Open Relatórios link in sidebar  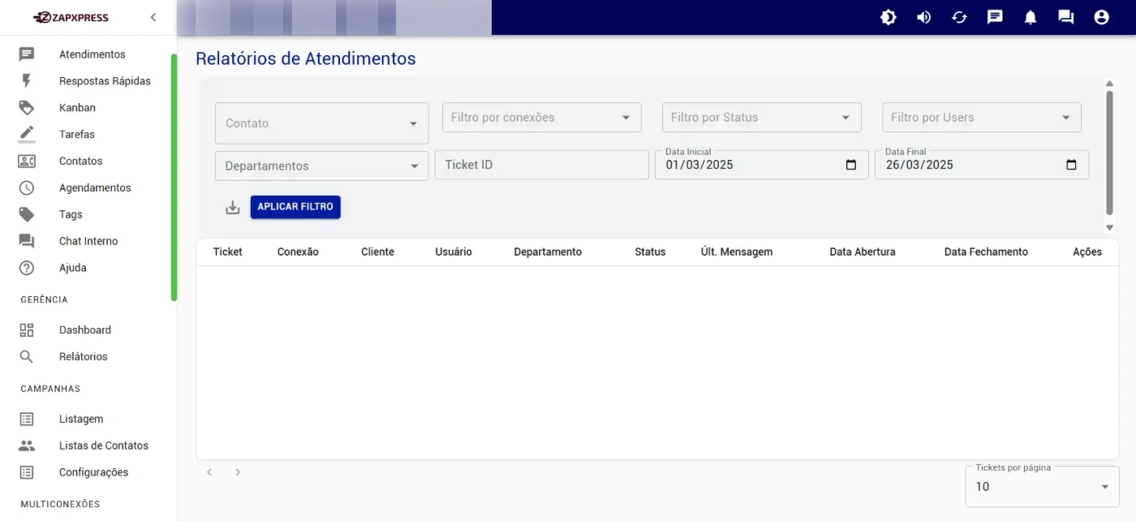[84, 357]
